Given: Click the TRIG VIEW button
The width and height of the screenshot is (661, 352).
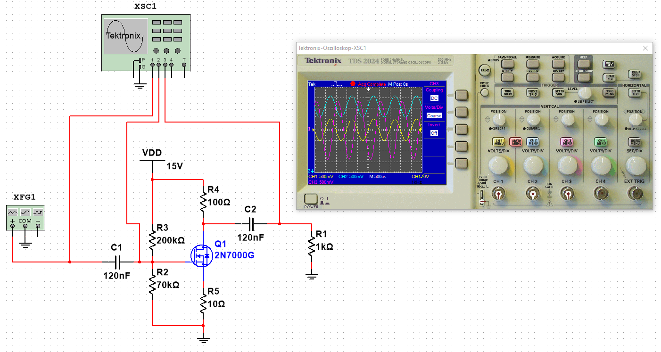Looking at the screenshot, I should (x=507, y=92).
